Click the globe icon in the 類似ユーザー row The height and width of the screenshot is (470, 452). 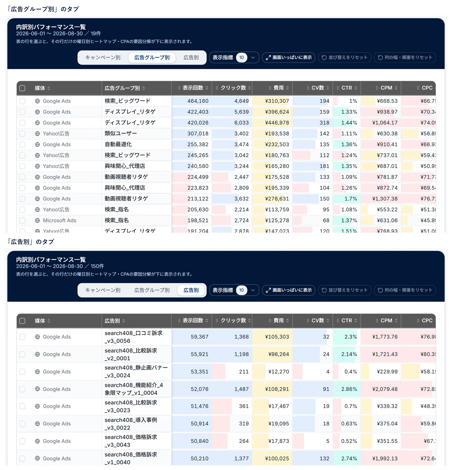point(38,134)
